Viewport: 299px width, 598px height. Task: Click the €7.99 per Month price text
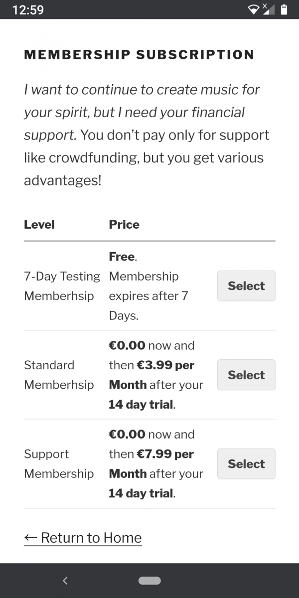tap(151, 464)
